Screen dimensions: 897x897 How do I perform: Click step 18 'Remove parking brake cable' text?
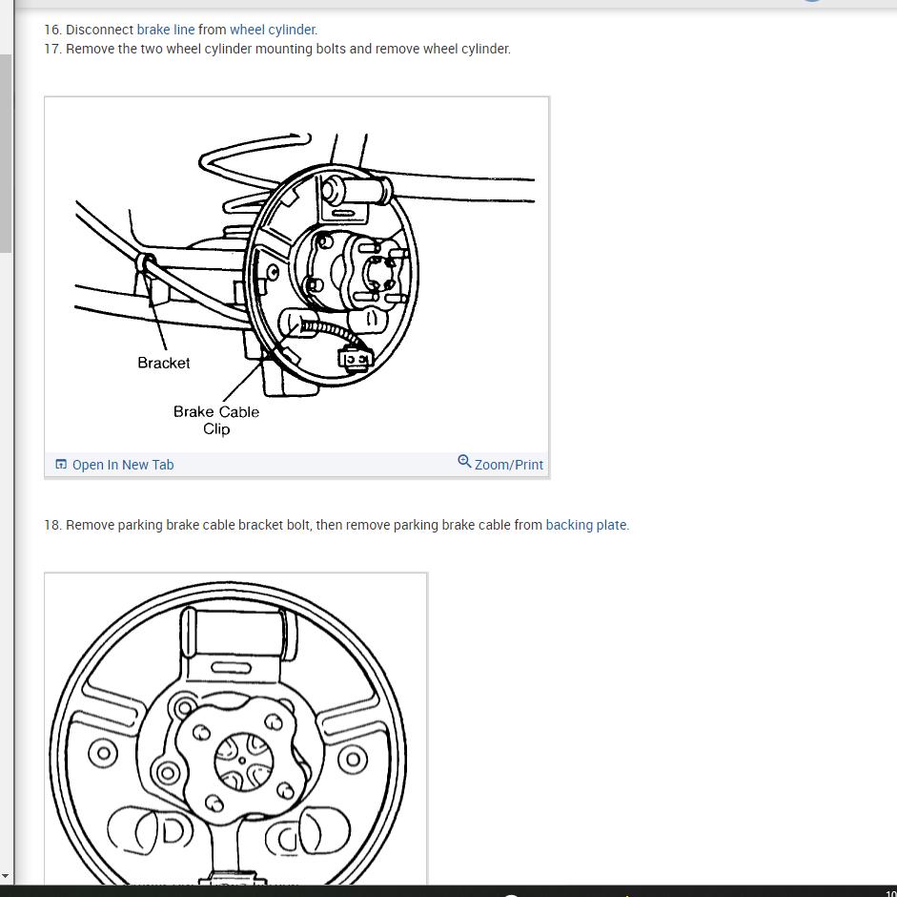tap(336, 525)
